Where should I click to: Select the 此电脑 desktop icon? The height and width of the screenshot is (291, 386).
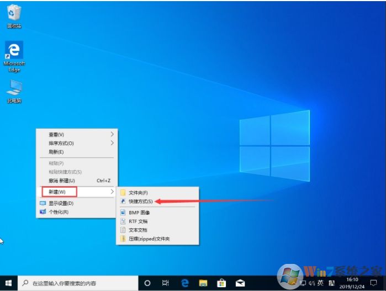[x=14, y=91]
